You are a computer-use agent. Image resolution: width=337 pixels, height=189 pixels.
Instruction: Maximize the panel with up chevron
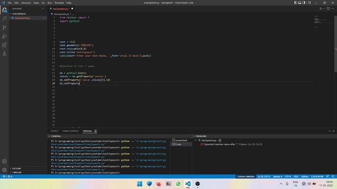click(330, 131)
